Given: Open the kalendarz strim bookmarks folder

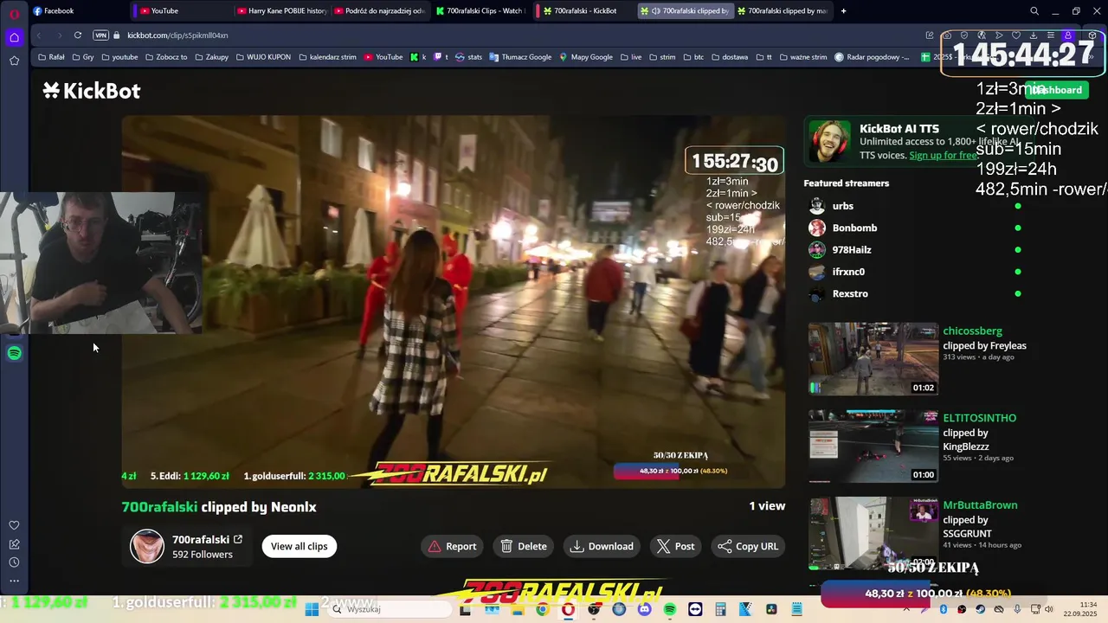Looking at the screenshot, I should point(327,57).
